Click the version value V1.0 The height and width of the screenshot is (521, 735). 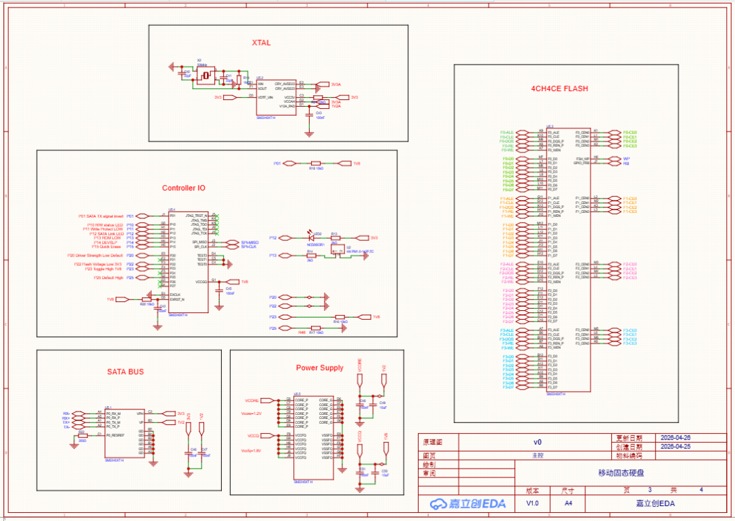[532, 503]
